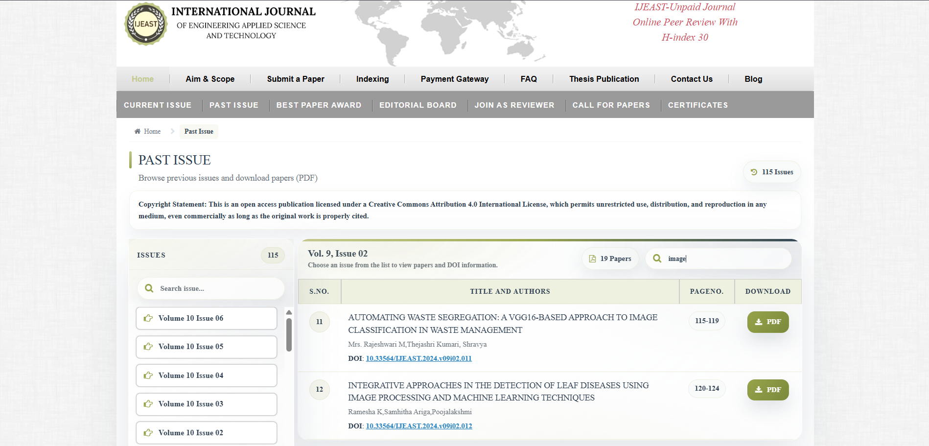Click the home icon in the breadcrumb

138,131
